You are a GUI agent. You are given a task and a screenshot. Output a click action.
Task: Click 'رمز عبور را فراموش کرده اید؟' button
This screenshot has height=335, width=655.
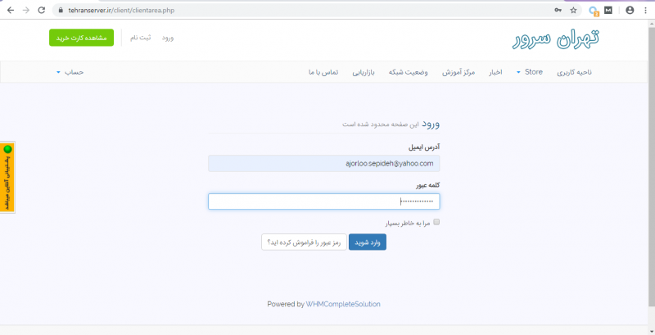click(303, 242)
